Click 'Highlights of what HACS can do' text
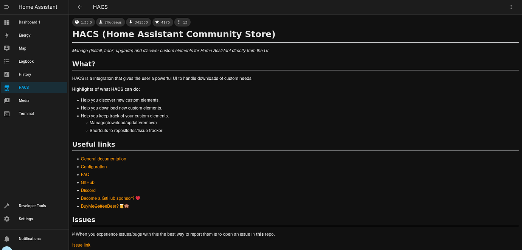 point(106,90)
